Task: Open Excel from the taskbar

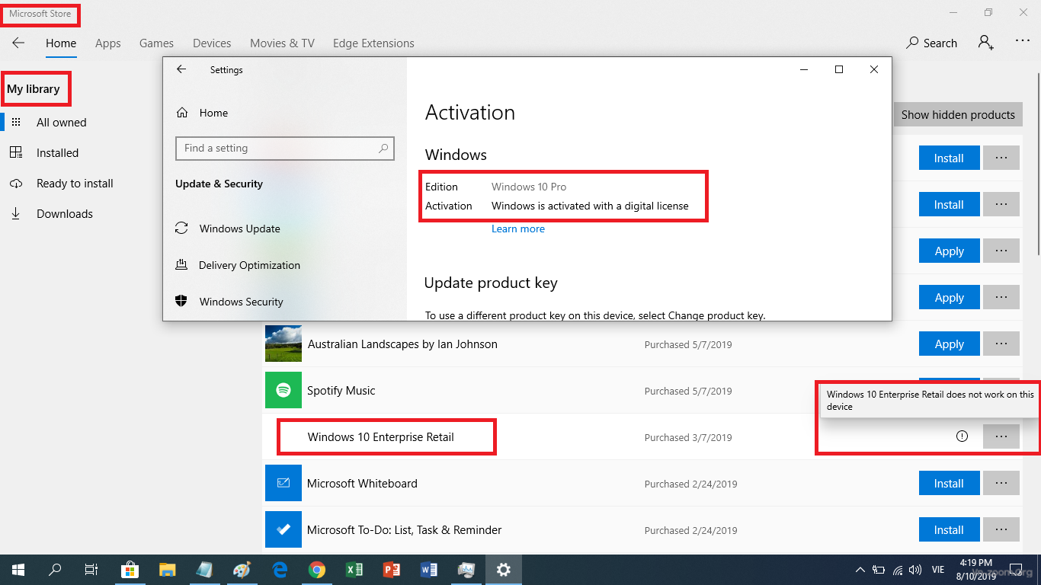Action: click(x=354, y=570)
